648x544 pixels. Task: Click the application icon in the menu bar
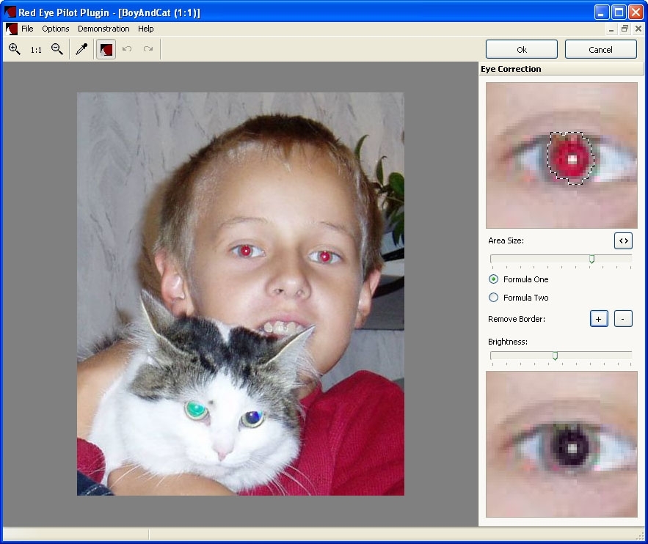click(12, 29)
